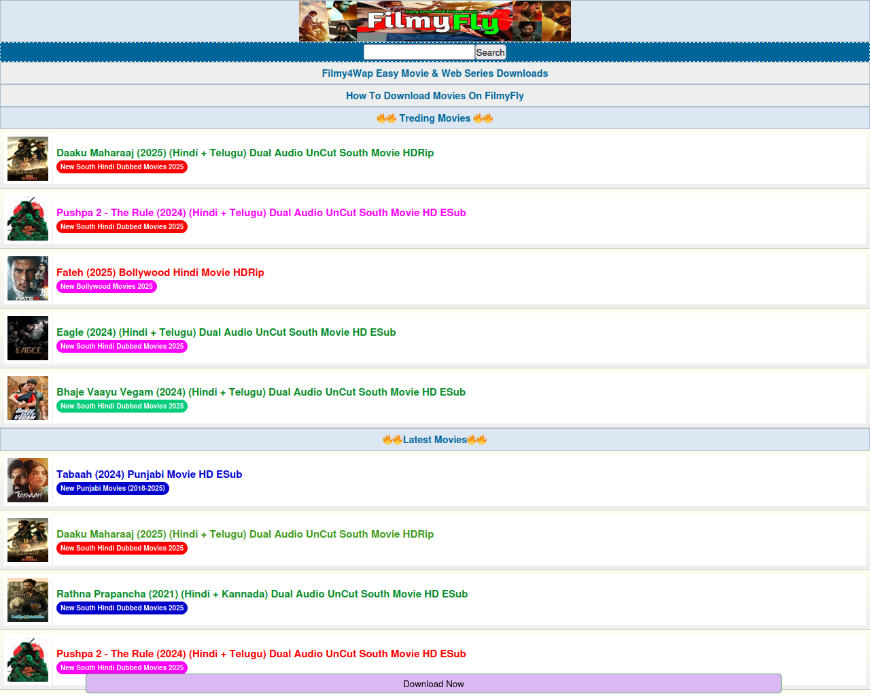The image size is (870, 696).
Task: Click the Search button
Action: click(491, 52)
